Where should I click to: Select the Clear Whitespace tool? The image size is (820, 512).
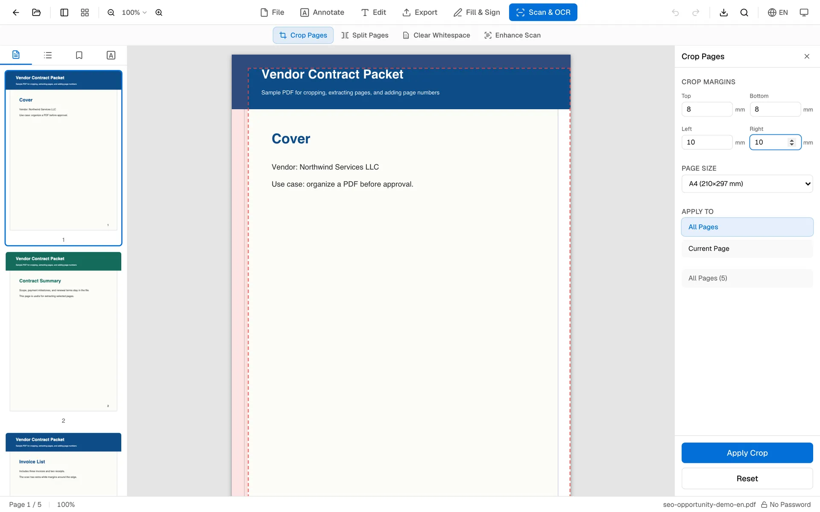coord(436,35)
